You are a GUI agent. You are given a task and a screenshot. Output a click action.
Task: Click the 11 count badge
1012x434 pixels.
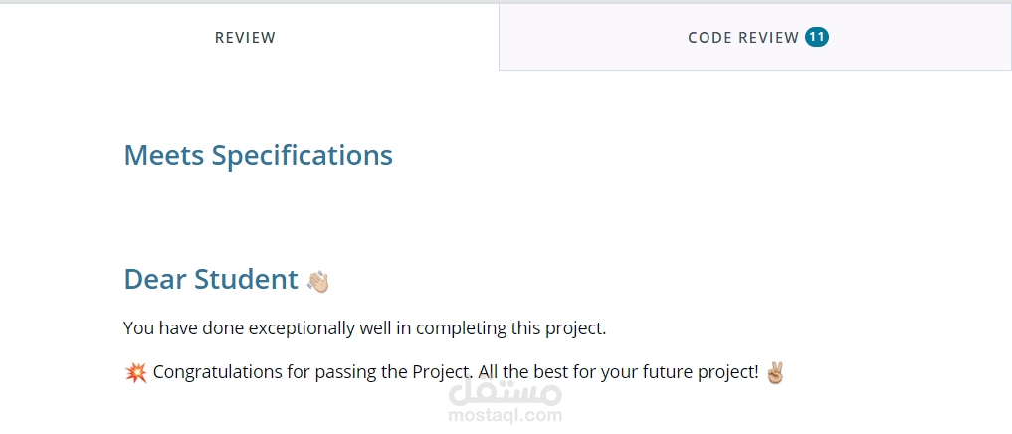point(816,38)
